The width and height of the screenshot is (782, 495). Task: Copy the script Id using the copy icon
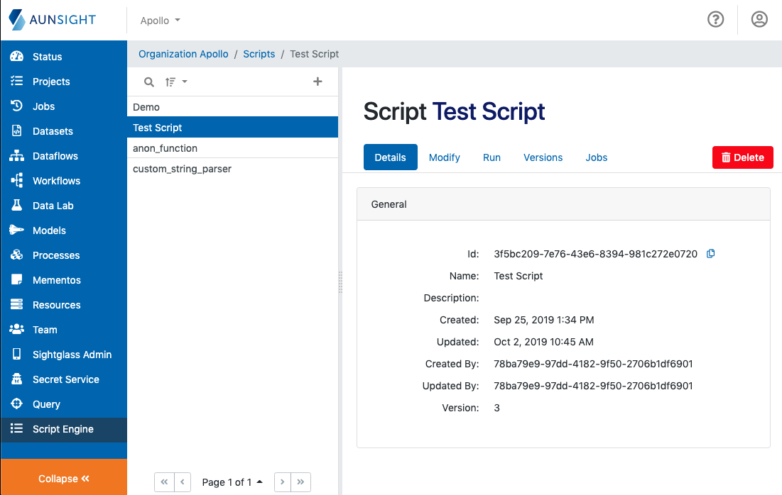pyautogui.click(x=710, y=253)
